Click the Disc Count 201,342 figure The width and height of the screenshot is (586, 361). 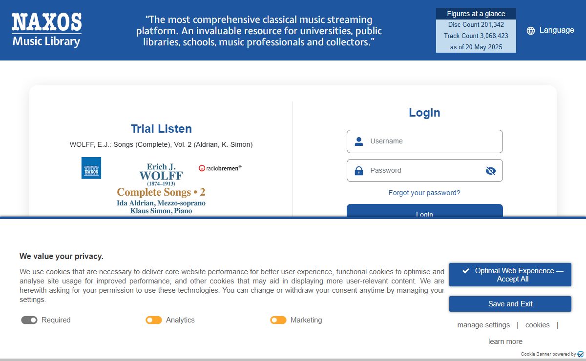click(x=476, y=25)
